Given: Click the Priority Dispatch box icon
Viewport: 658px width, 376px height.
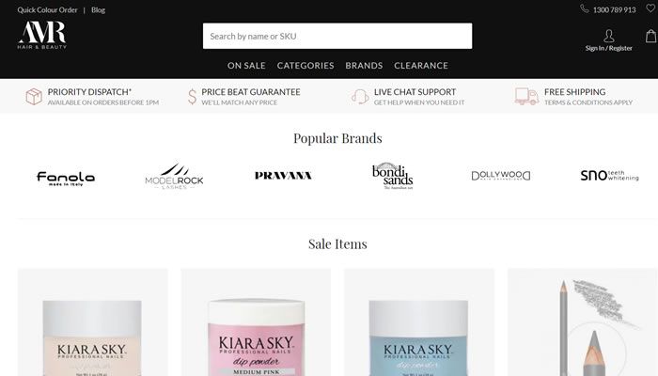Looking at the screenshot, I should coord(34,97).
